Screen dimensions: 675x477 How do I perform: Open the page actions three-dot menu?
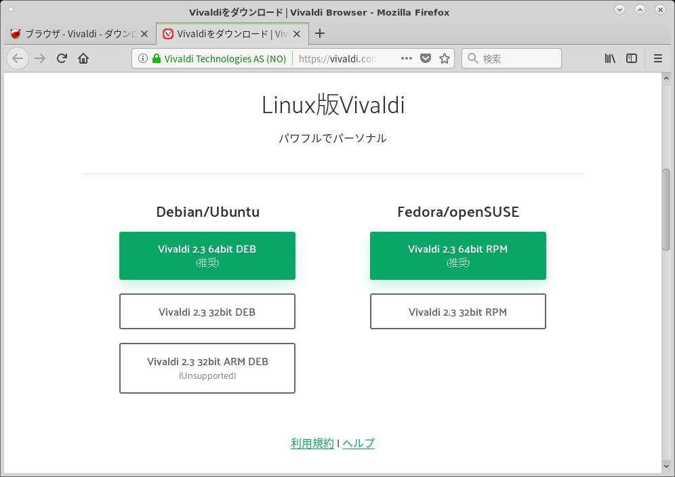[407, 58]
